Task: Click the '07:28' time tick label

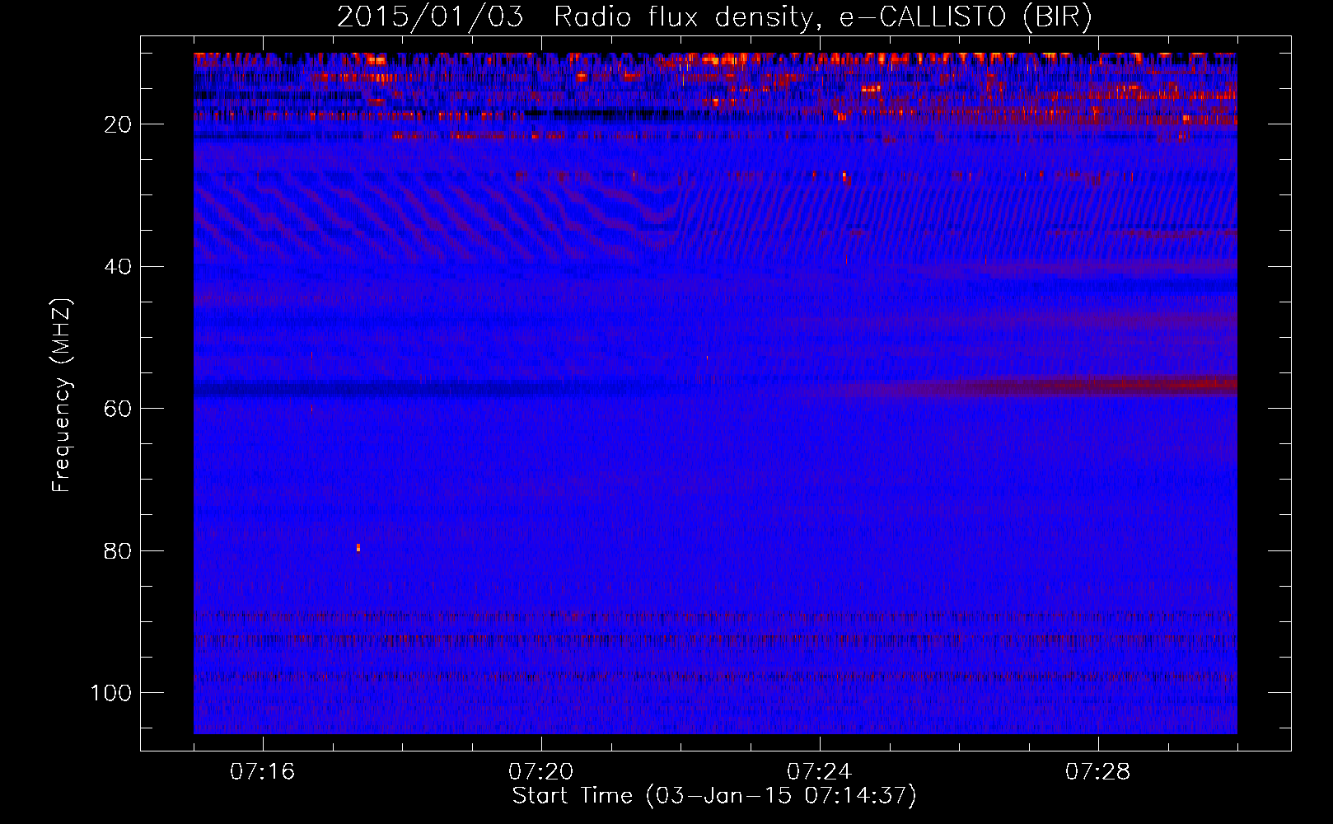Action: coord(1097,772)
